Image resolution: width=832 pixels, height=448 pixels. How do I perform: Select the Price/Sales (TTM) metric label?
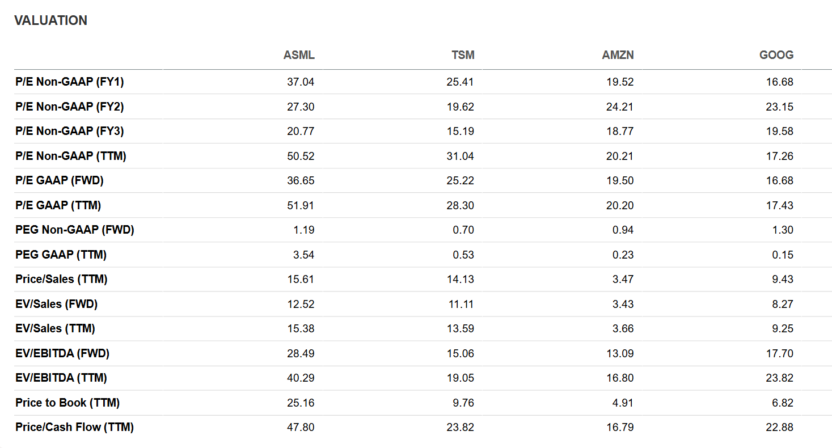pos(61,279)
